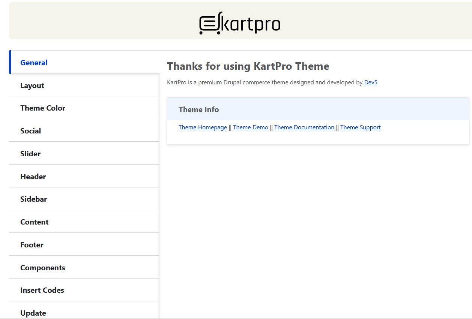Switch to the Layout tab

(x=32, y=85)
